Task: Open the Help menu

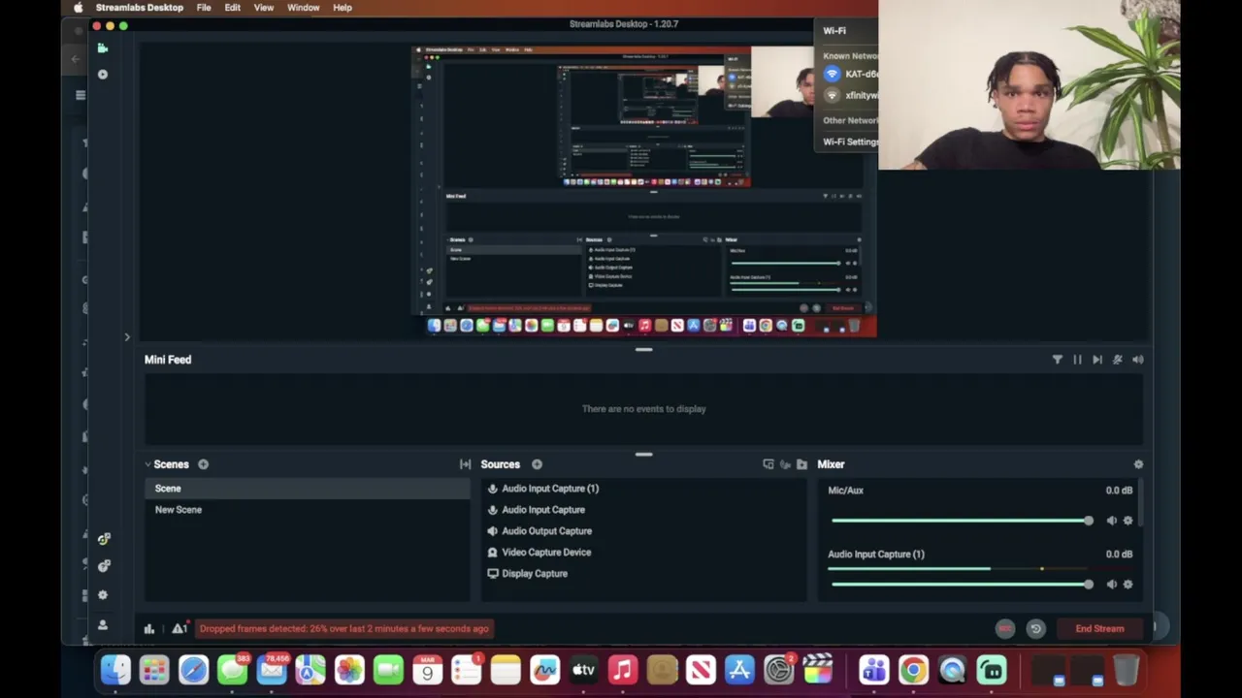Action: 343,8
